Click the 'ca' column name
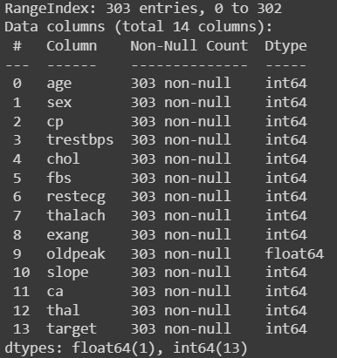 tap(55, 292)
